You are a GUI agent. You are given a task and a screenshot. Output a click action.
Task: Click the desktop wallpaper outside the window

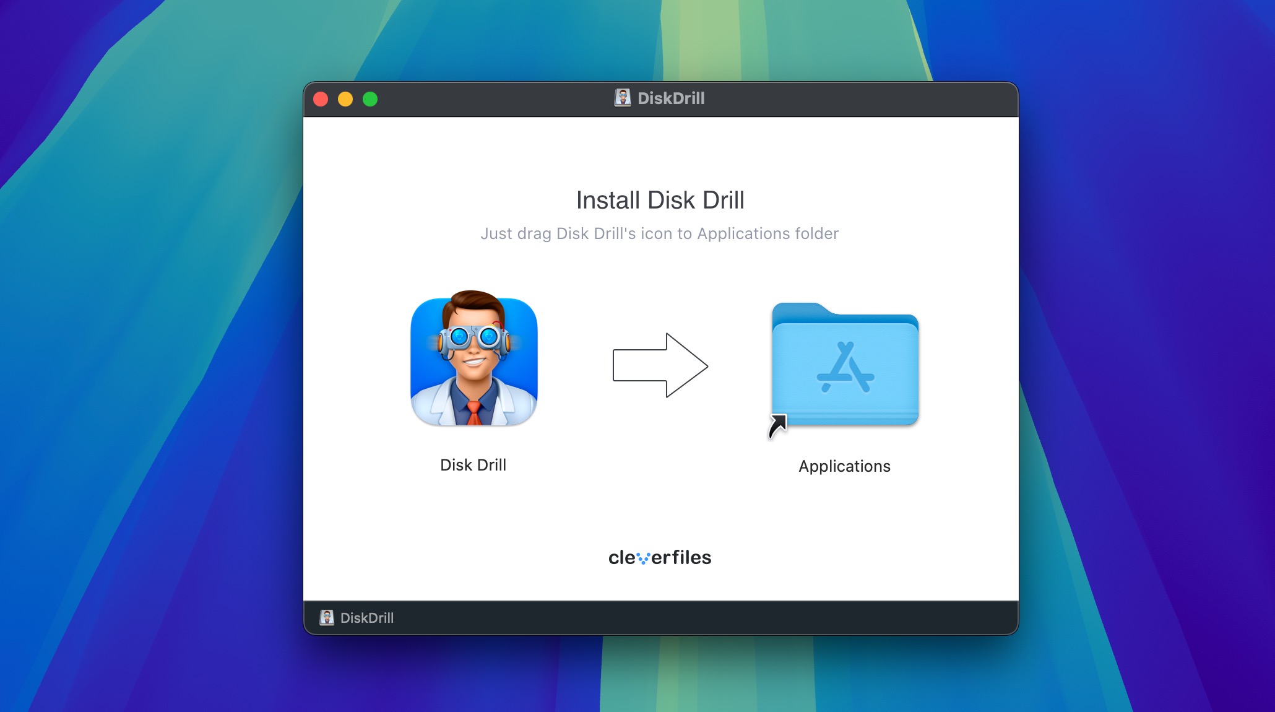(155, 371)
